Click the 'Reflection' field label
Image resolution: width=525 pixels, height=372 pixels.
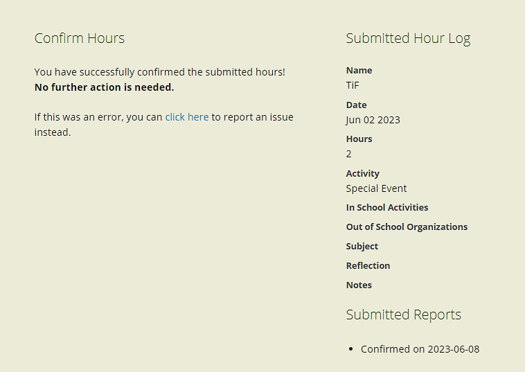[368, 266]
